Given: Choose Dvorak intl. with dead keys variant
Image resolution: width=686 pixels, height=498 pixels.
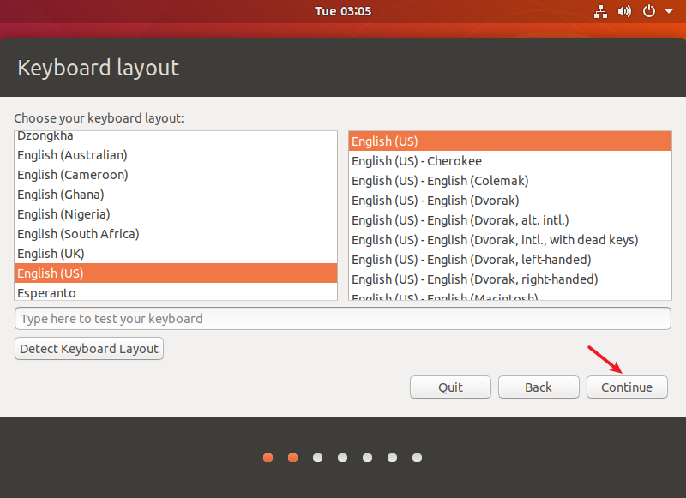Looking at the screenshot, I should click(510, 240).
